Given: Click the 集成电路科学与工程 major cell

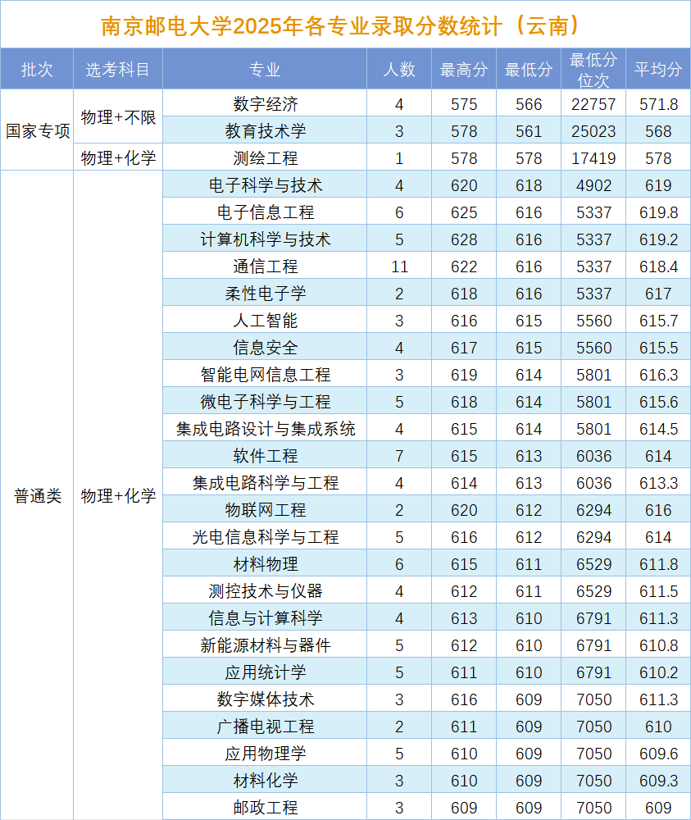Looking at the screenshot, I should pyautogui.click(x=265, y=483).
